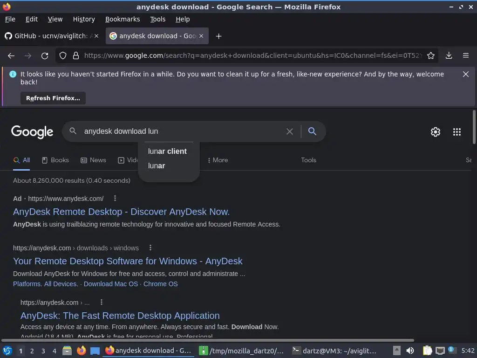Open the File menu
477x358 pixels.
click(10, 19)
